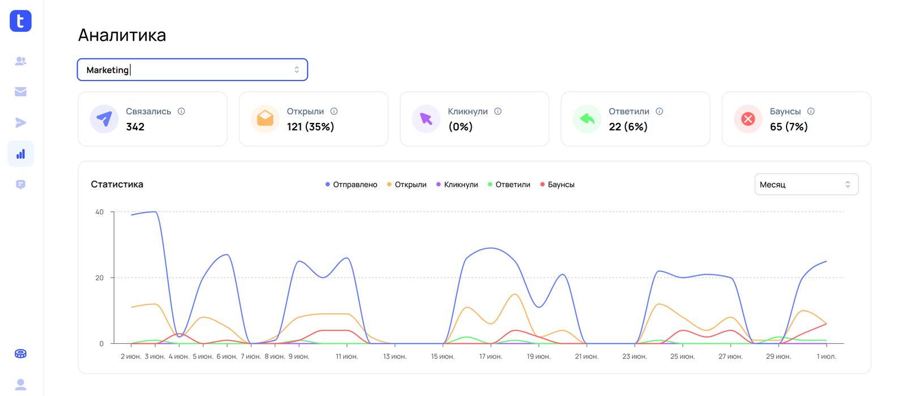
Task: Click info icon next to Баунсы
Action: coord(811,111)
